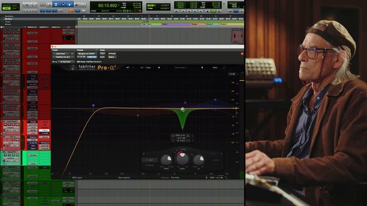
Task: Toggle Pro-Q 3 full screen mode icon
Action: click(x=224, y=68)
